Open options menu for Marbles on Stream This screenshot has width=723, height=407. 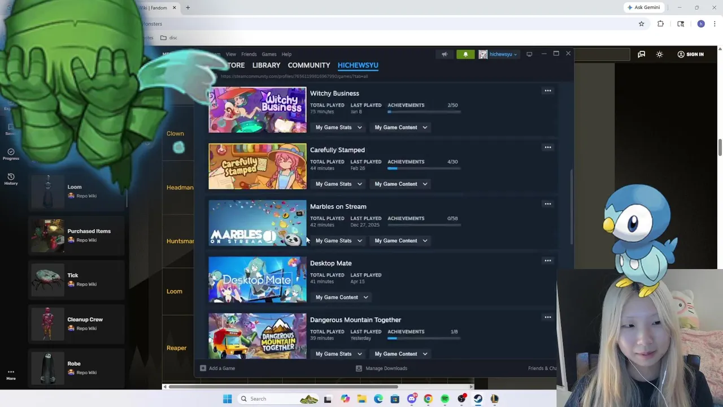[547, 203]
